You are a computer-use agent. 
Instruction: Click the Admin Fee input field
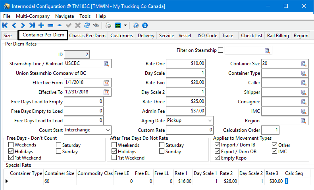tap(186, 111)
